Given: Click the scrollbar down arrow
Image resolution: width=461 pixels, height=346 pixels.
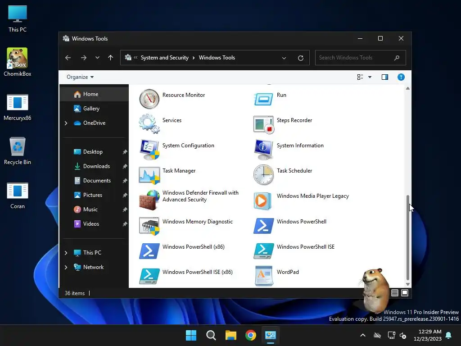Looking at the screenshot, I should pyautogui.click(x=407, y=284).
